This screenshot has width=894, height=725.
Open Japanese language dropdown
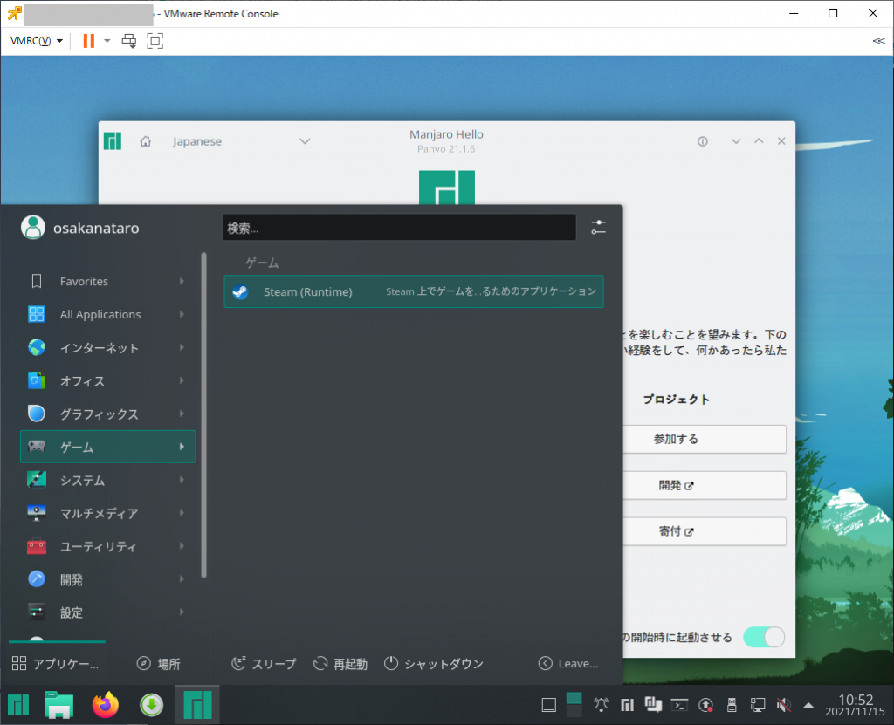(241, 141)
